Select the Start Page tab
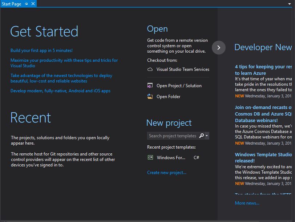This screenshot has height=222, width=295. tap(12, 4)
